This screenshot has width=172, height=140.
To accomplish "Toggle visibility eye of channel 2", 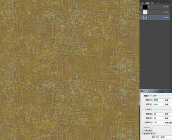I will (141, 17).
